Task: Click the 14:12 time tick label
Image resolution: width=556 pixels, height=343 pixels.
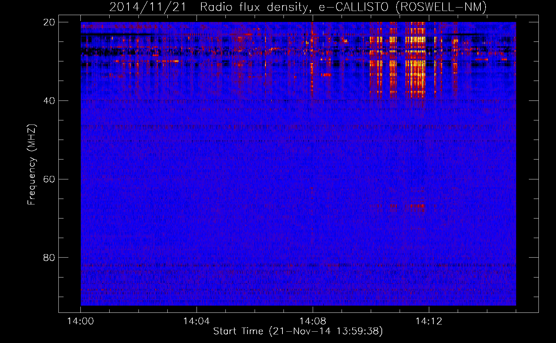Action: [x=429, y=321]
